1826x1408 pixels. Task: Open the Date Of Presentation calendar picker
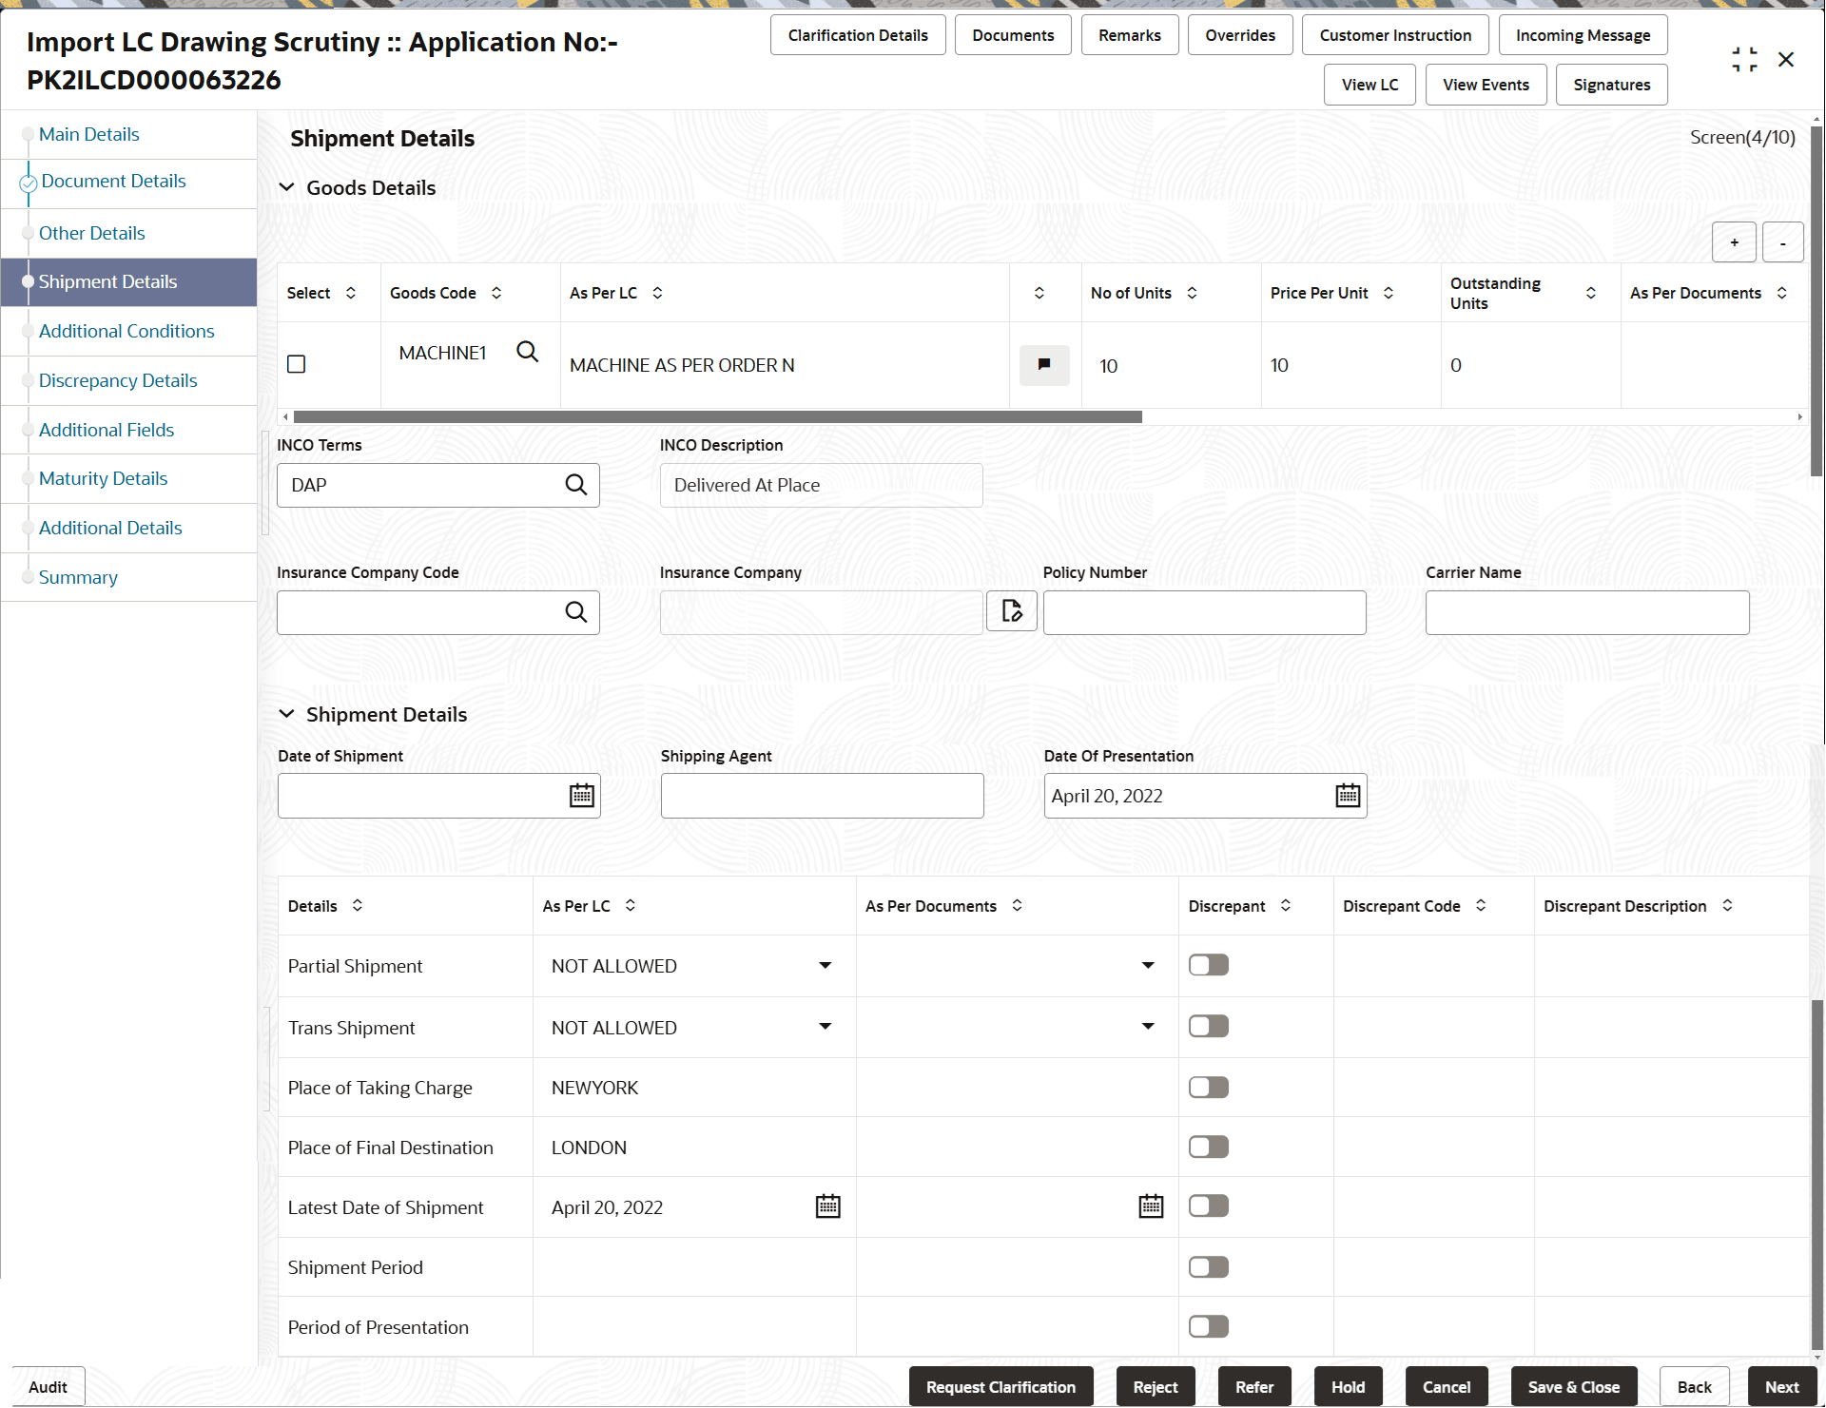[1347, 795]
